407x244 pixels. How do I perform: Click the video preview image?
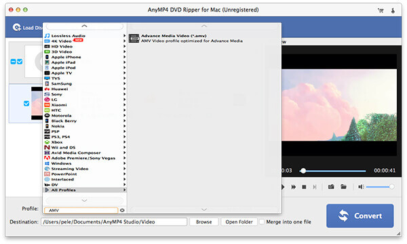click(x=339, y=105)
